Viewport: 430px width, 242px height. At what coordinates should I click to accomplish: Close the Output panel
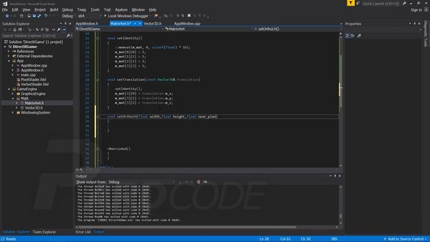pos(340,176)
